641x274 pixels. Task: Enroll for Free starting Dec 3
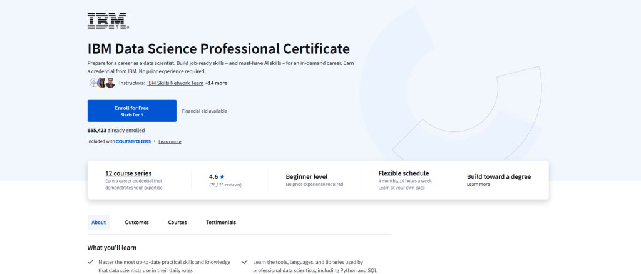coord(132,111)
